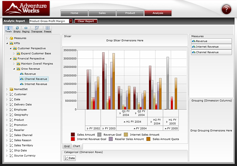Screen dimensions: 237x166
Task: Open the Analytic Report dropdown arrow
Action: 71,21
